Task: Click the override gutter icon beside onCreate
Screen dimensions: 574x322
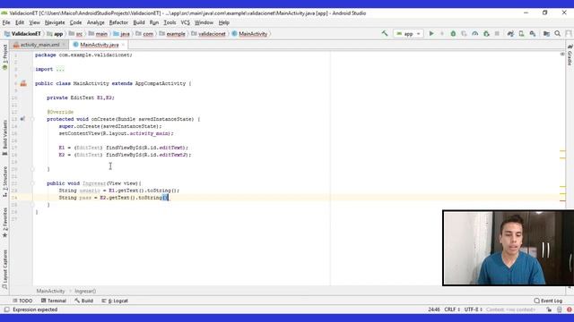Action: (22, 119)
